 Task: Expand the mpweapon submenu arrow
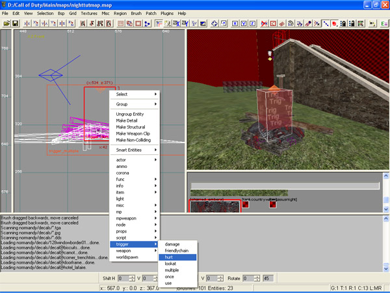[156, 218]
